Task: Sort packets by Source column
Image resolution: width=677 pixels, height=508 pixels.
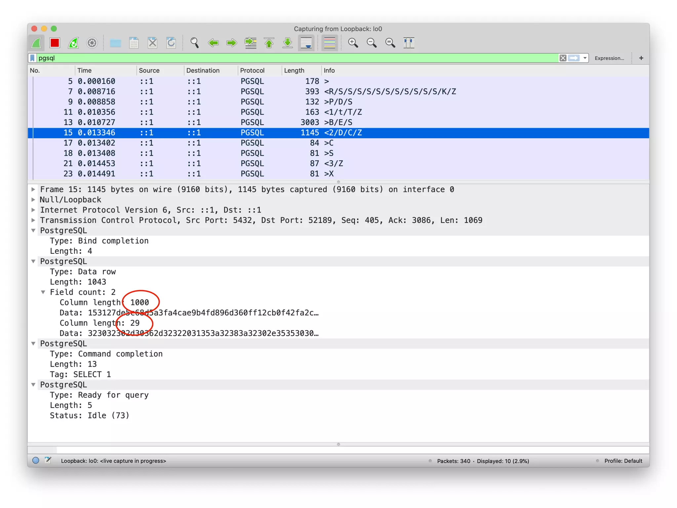Action: (x=160, y=70)
